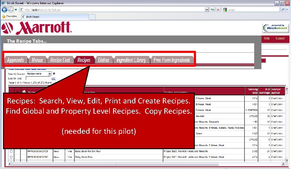Viewport: 291px width, 169px height.
Task: Minimize the Internet Explorer window
Action: [277, 3]
